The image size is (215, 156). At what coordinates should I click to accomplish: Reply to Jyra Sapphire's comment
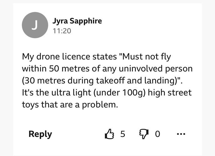pos(40,134)
